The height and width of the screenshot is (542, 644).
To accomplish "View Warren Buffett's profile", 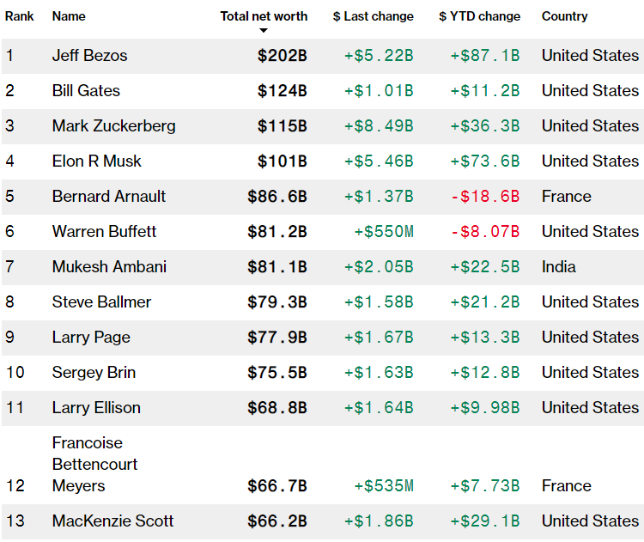I will click(x=104, y=232).
